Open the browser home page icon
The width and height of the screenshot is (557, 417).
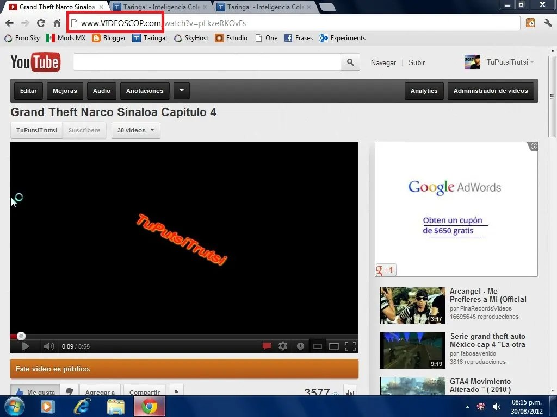tap(57, 23)
